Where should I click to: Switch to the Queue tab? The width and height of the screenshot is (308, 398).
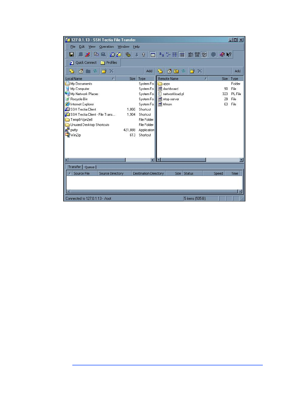tap(90, 167)
